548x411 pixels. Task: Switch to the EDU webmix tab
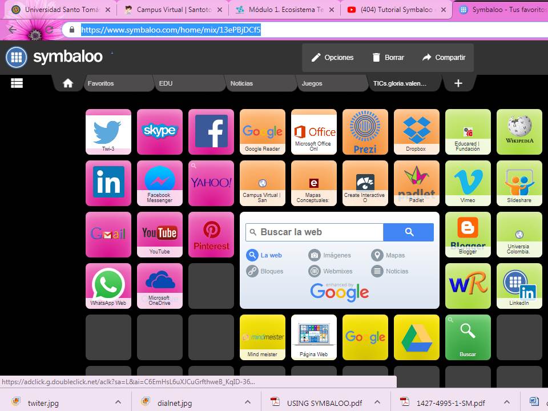[x=190, y=83]
